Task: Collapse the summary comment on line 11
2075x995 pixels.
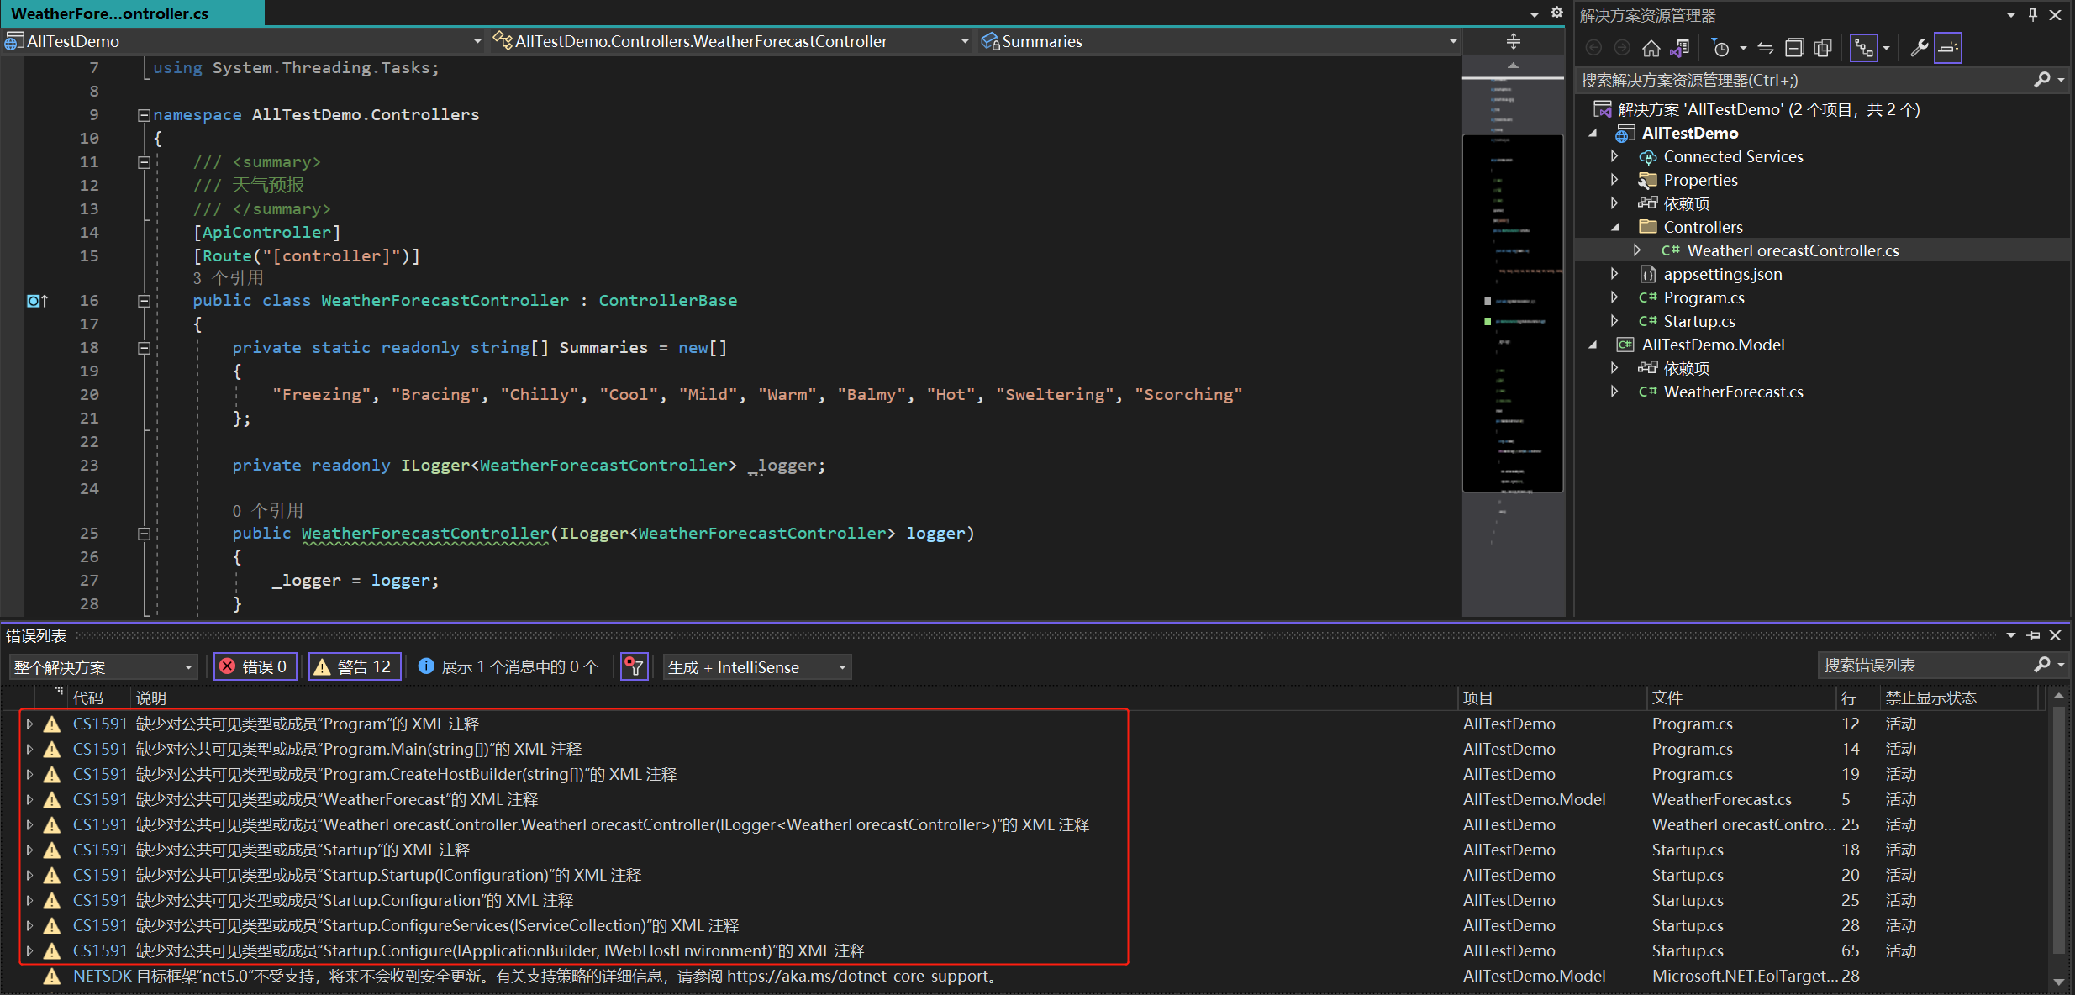Action: [144, 162]
